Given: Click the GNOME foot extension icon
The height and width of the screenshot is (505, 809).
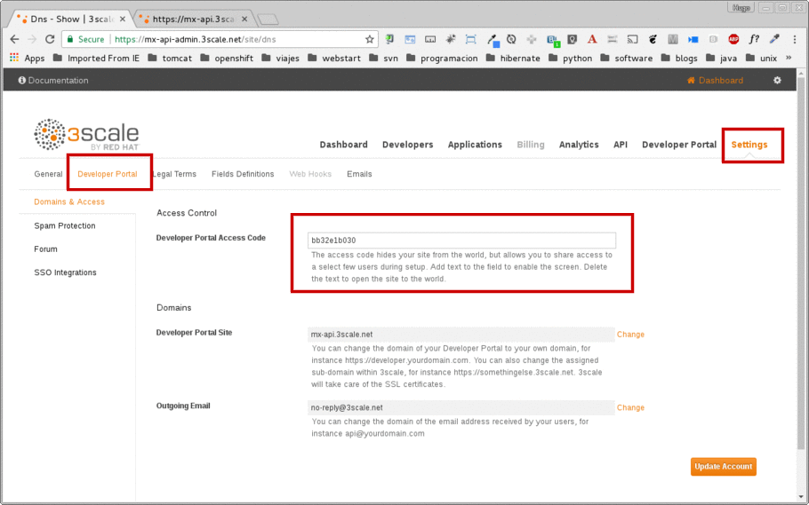Looking at the screenshot, I should pos(653,39).
